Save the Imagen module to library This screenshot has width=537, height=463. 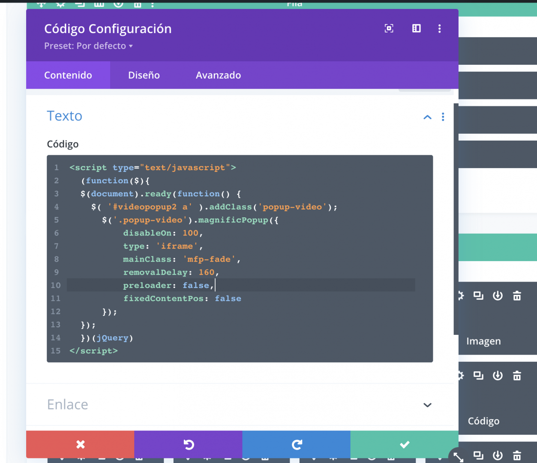click(x=498, y=295)
